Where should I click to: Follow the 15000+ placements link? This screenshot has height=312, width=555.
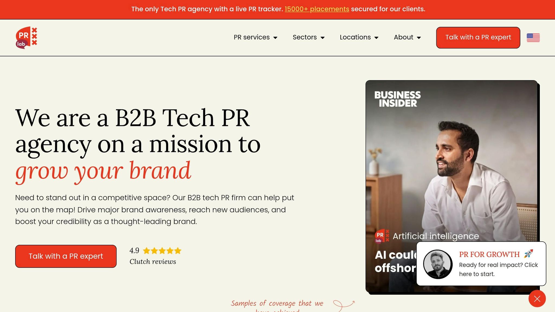pos(317,9)
